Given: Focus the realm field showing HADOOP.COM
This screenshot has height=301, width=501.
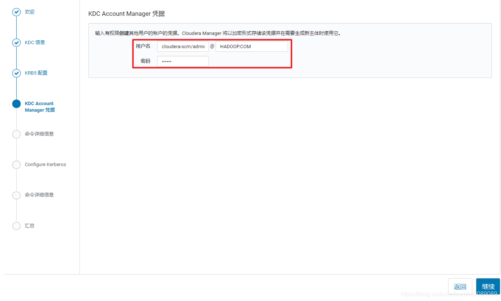Looking at the screenshot, I should click(252, 46).
